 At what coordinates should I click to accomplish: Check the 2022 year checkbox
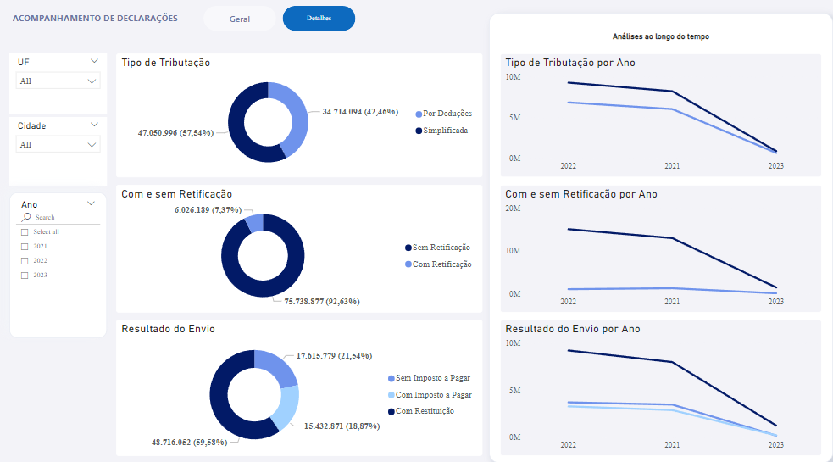point(25,260)
